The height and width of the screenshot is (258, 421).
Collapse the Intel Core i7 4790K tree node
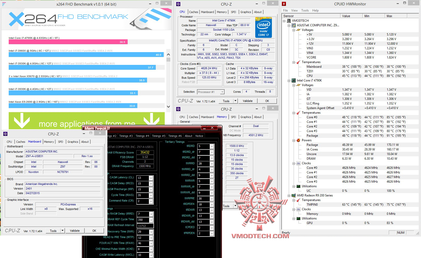pos(289,81)
